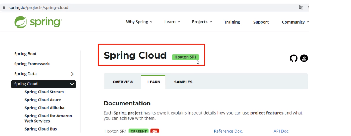
Task: Open Spring Cloud Stream project
Action: coord(44,92)
